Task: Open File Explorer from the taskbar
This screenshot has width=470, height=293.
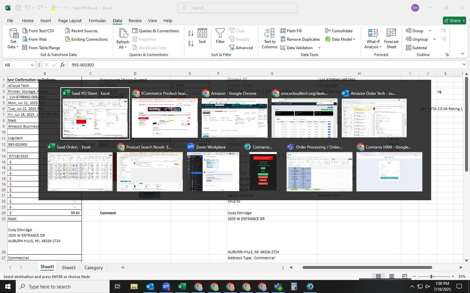Action: coord(134,286)
